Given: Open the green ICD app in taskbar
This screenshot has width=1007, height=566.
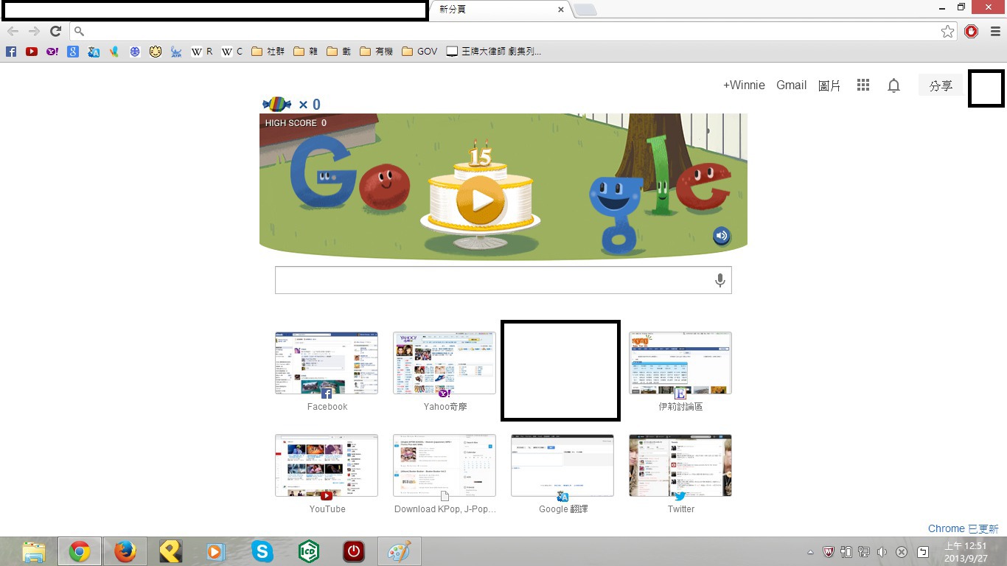Looking at the screenshot, I should (307, 551).
